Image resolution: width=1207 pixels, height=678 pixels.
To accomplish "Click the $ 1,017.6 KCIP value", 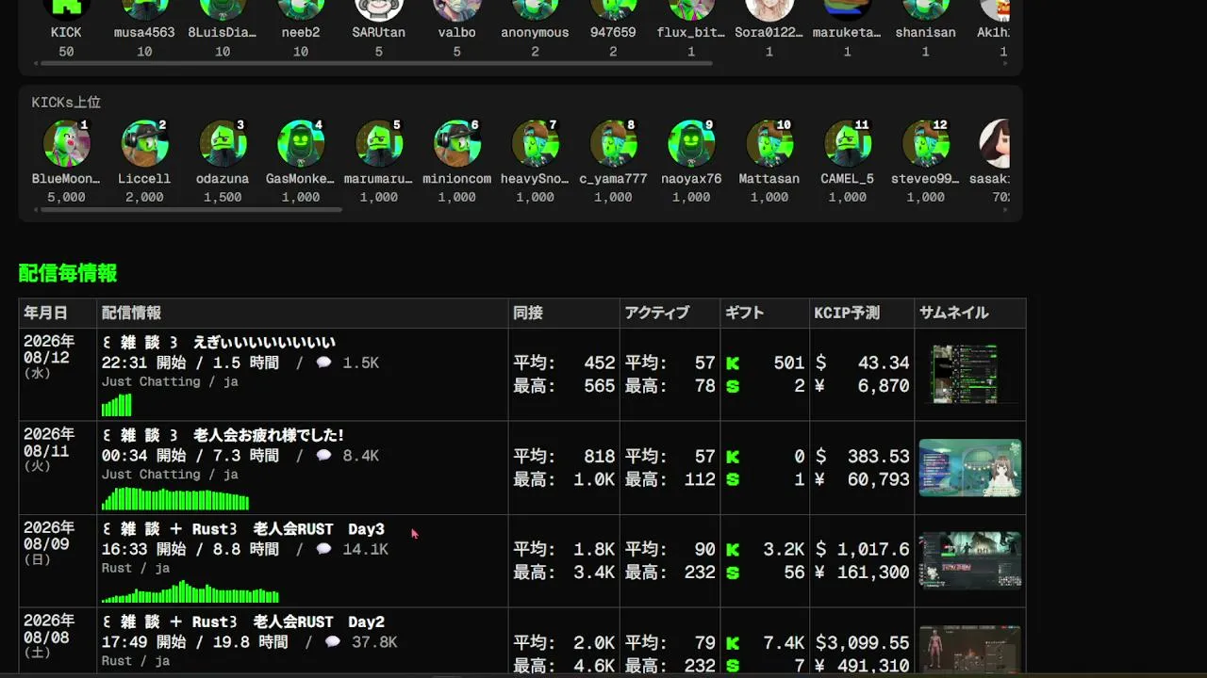I will [x=862, y=549].
